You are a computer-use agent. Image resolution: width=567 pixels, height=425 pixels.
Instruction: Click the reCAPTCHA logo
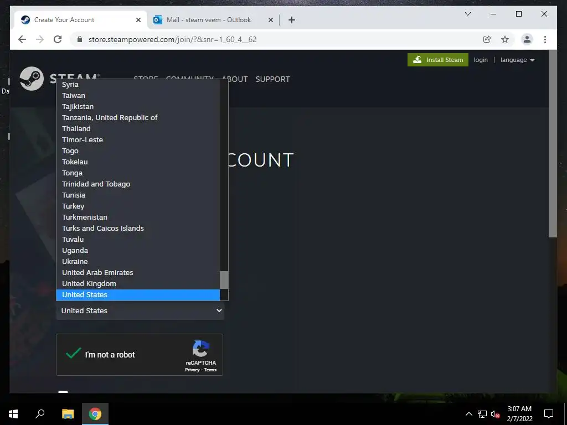pos(200,349)
